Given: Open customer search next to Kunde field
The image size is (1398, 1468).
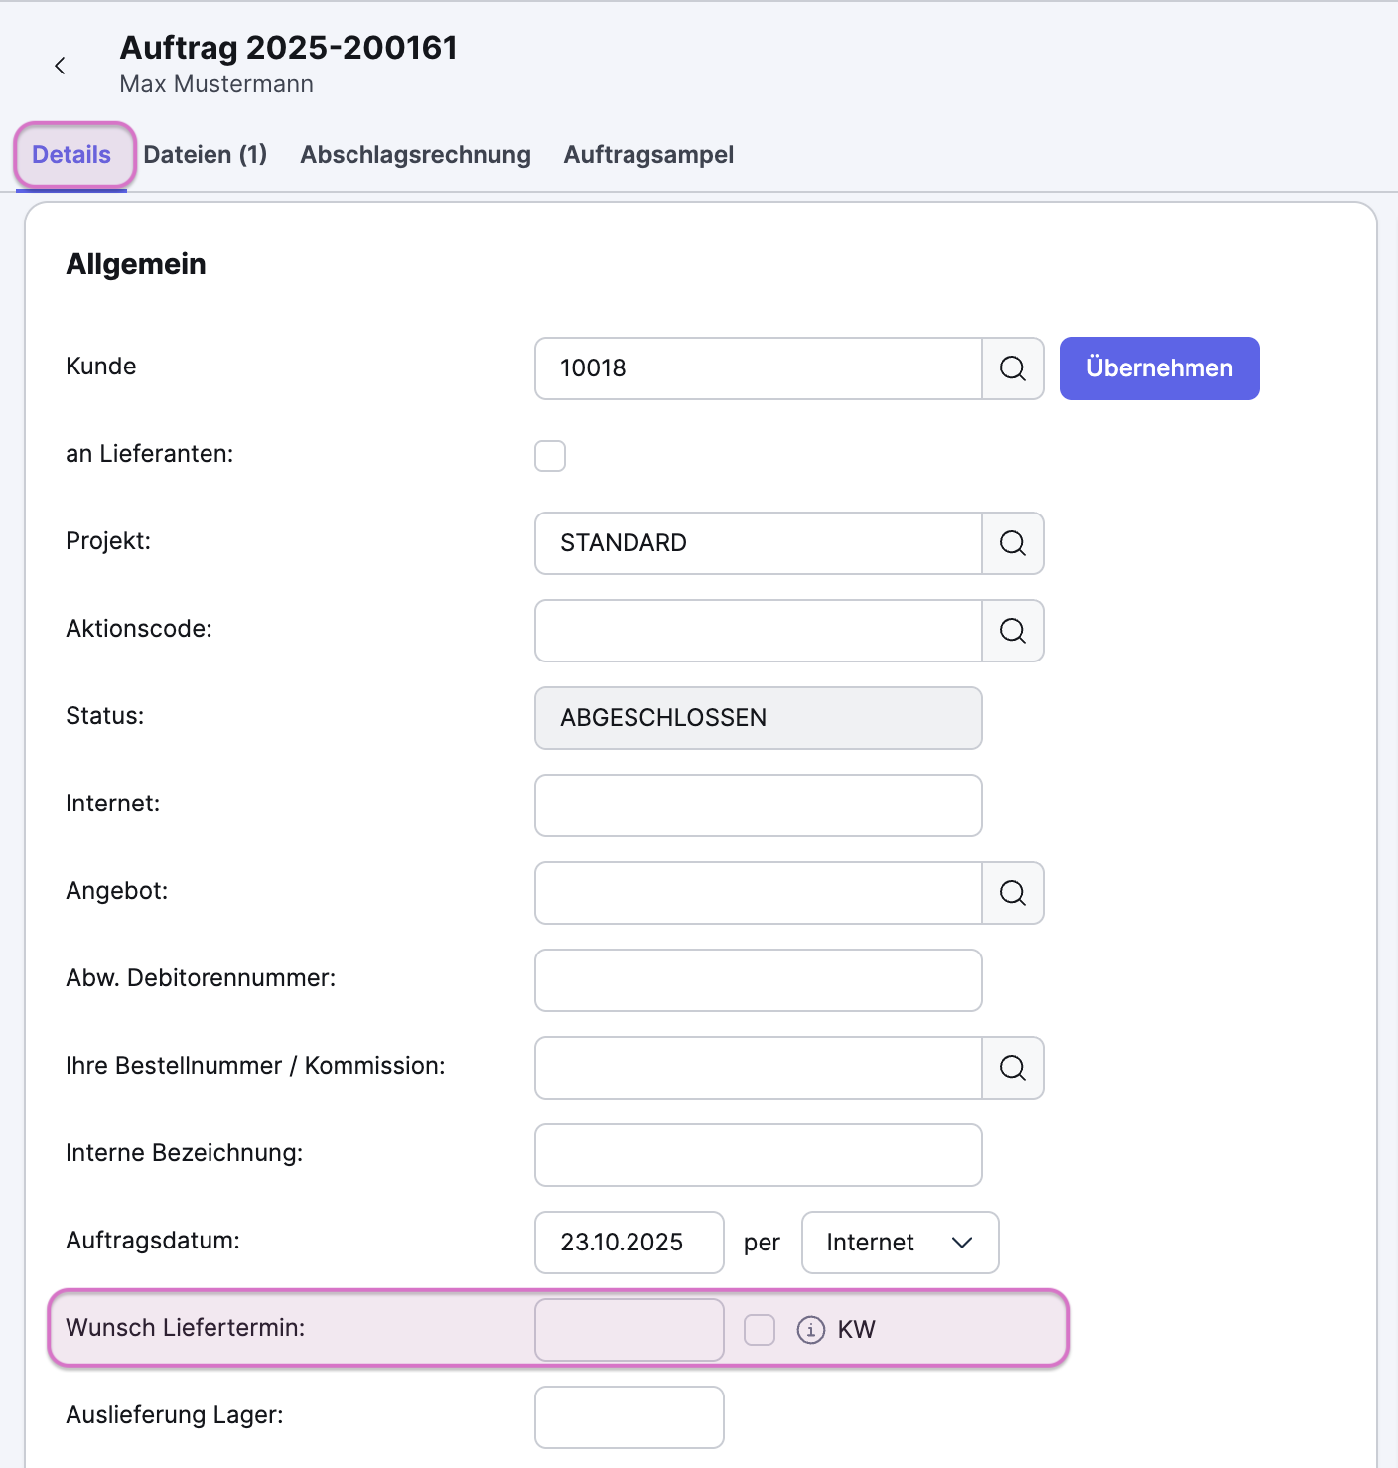Looking at the screenshot, I should click(1012, 368).
